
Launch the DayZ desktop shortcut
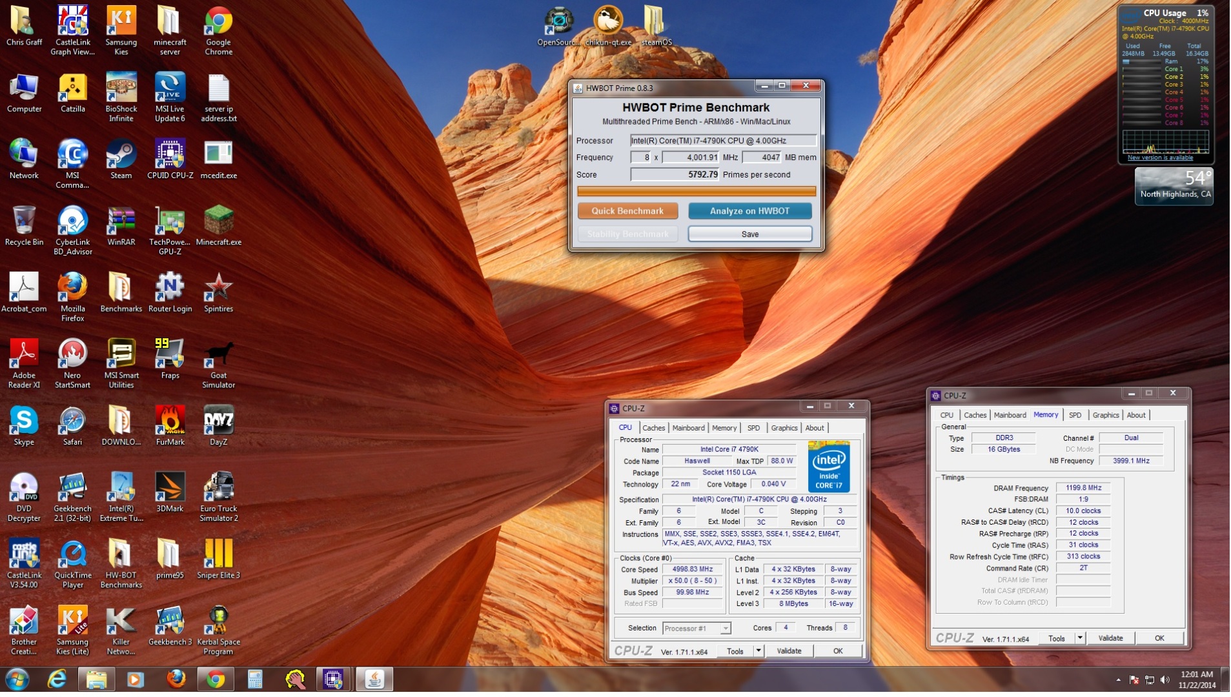[218, 426]
